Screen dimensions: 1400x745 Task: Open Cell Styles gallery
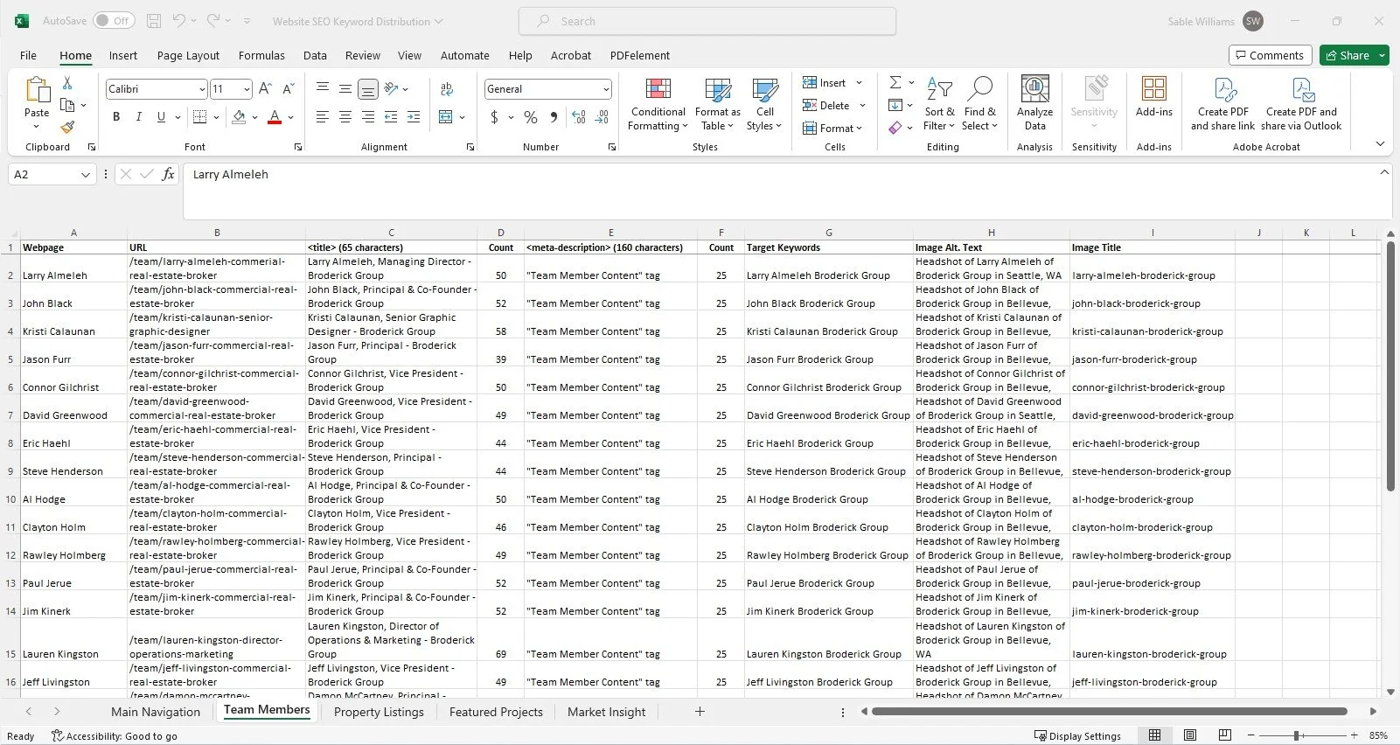(765, 104)
